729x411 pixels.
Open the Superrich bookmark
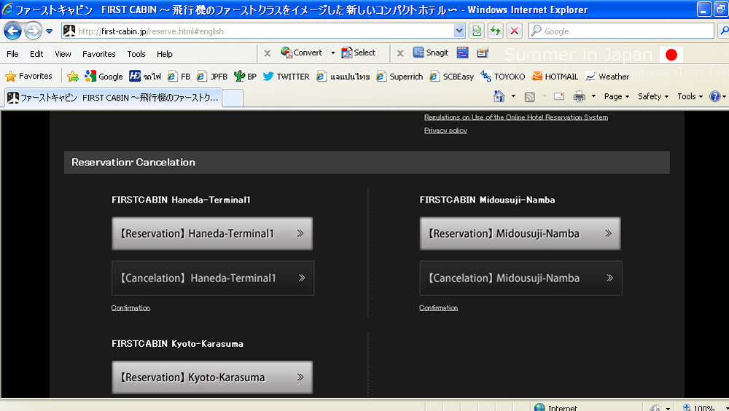point(399,77)
